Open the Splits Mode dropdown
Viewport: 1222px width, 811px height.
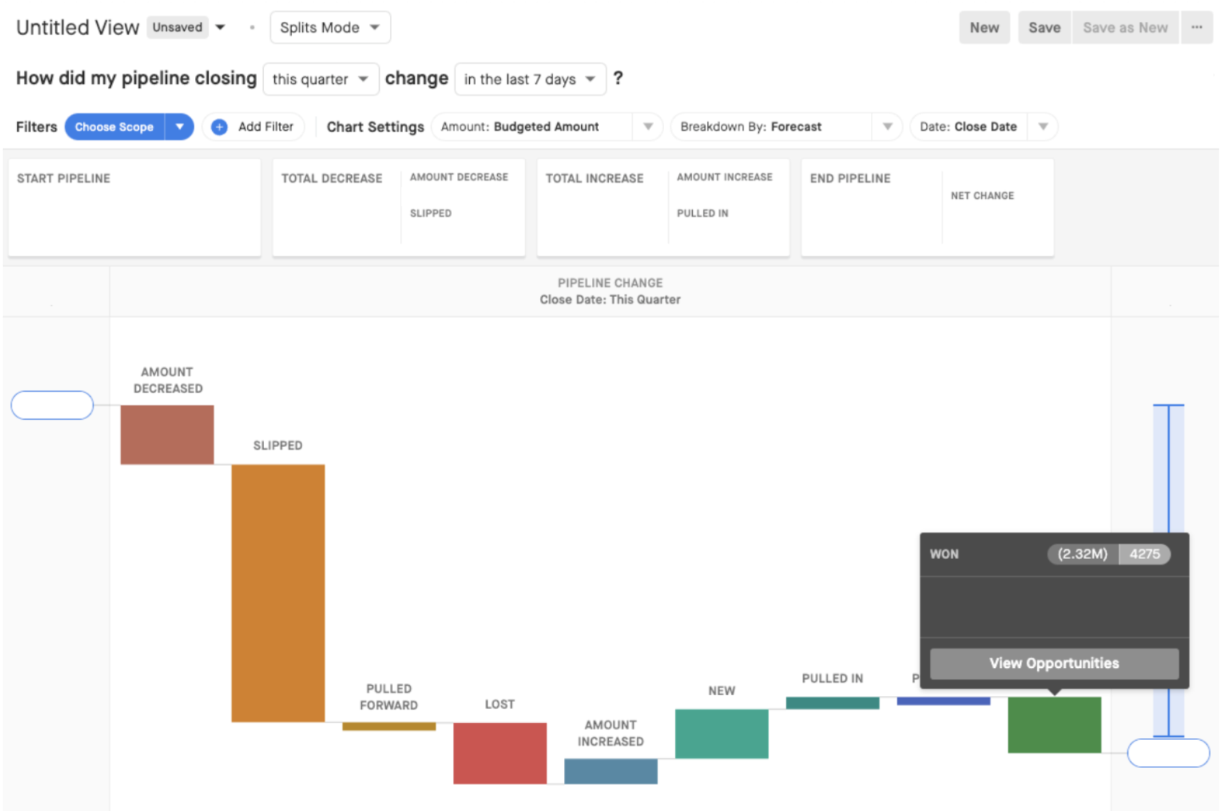pyautogui.click(x=330, y=27)
